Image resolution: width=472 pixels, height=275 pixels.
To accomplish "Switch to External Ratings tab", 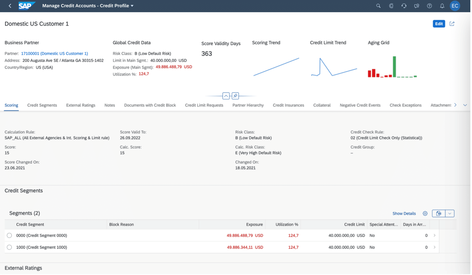I will click(80, 105).
